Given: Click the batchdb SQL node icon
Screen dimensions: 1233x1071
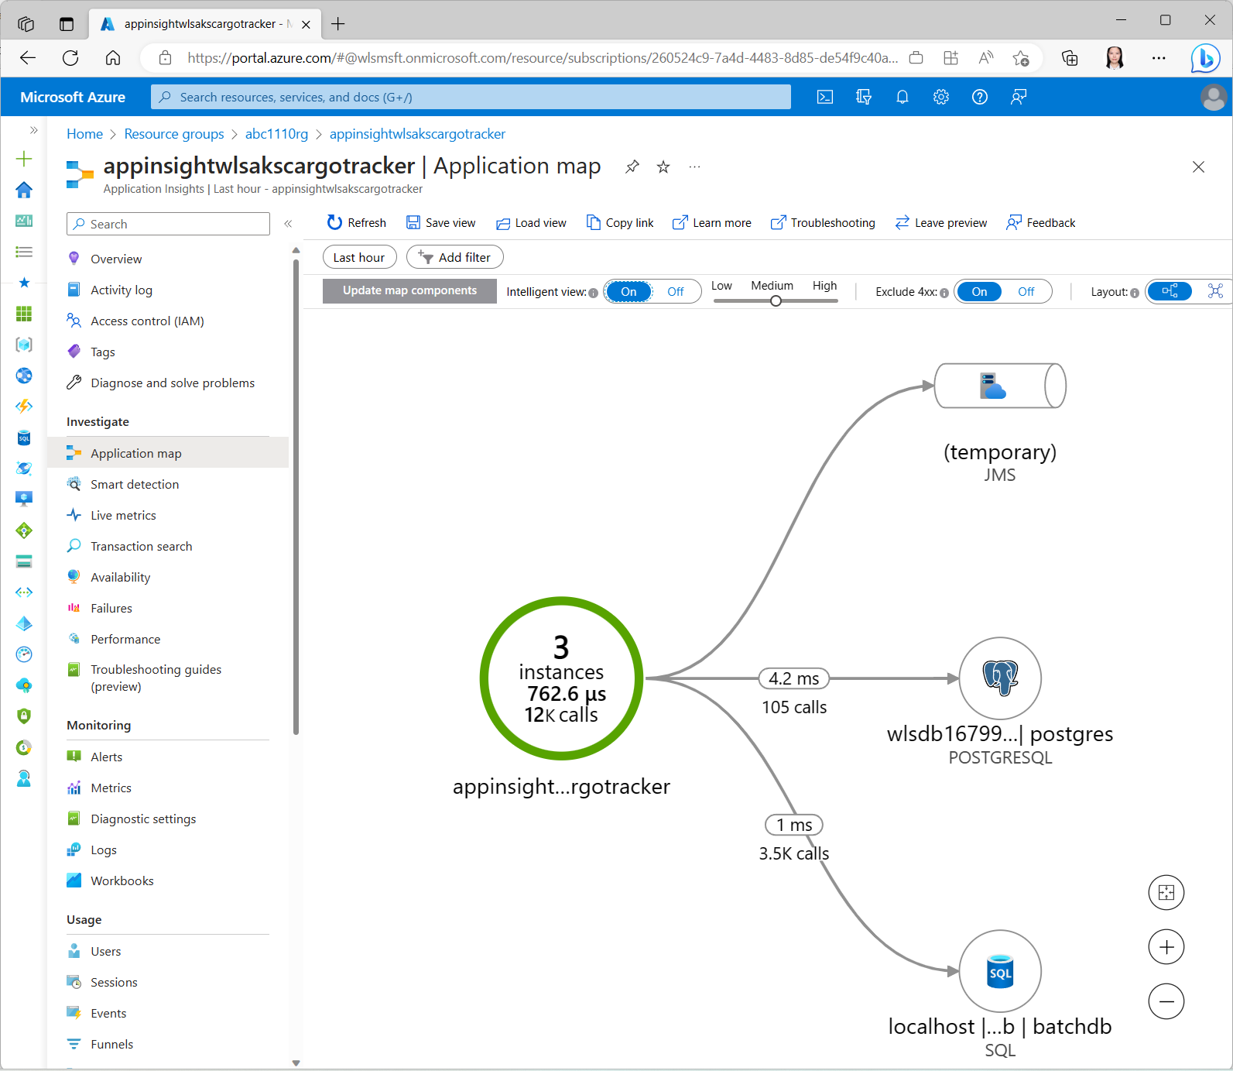Looking at the screenshot, I should tap(1000, 971).
